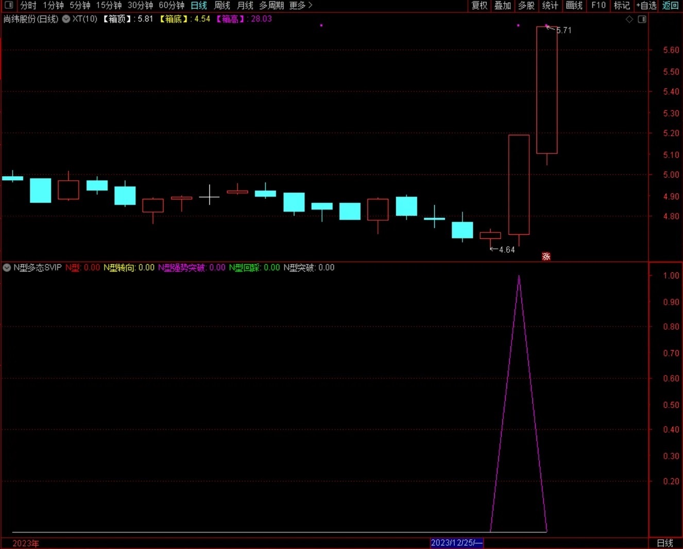Click the 5.71 high price candlestick
The image size is (683, 549).
tap(547, 90)
